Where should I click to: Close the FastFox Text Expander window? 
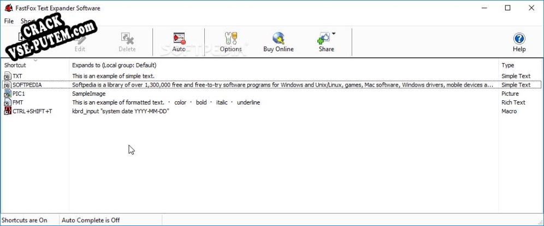(x=531, y=8)
